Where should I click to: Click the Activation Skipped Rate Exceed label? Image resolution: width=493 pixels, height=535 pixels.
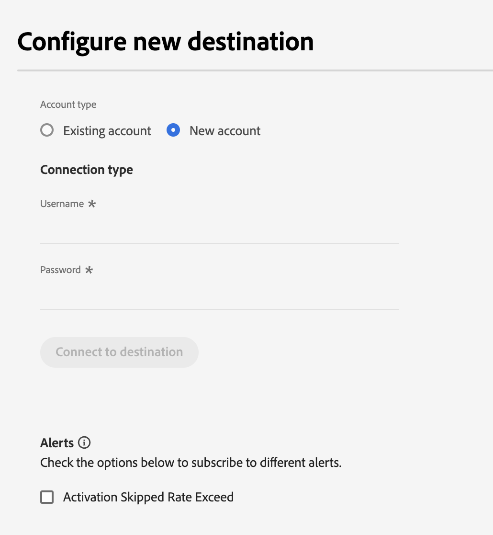148,498
